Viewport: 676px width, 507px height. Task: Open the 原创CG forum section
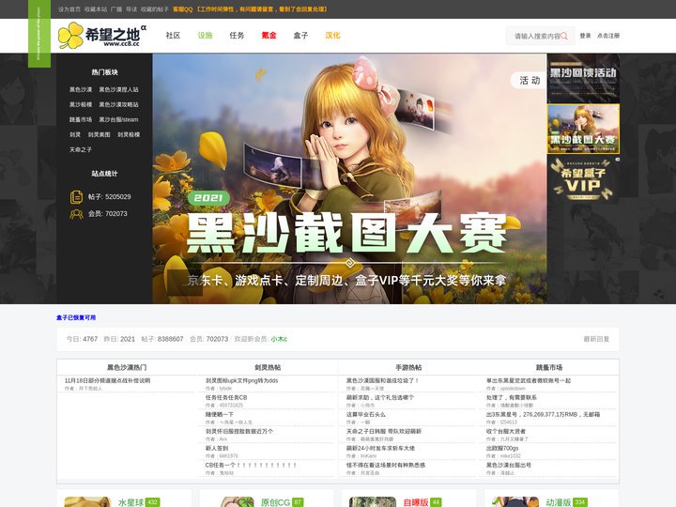point(275,502)
